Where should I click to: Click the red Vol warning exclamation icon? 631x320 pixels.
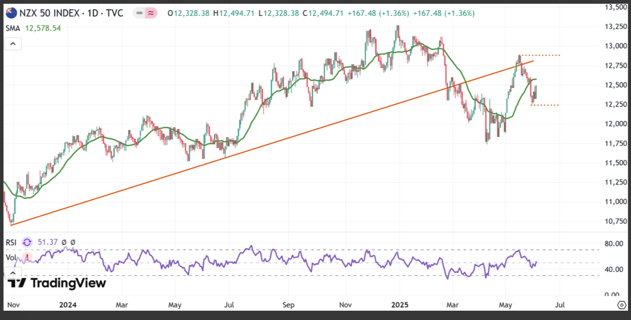point(27,257)
